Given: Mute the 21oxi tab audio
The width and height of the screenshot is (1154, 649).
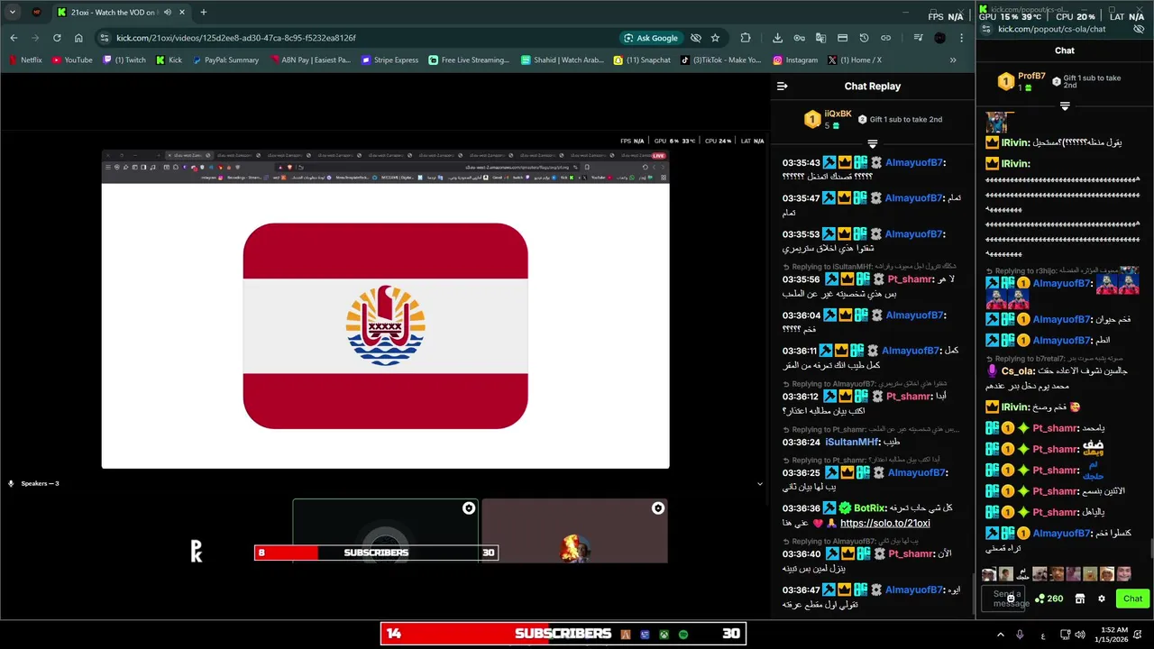Looking at the screenshot, I should [x=168, y=13].
